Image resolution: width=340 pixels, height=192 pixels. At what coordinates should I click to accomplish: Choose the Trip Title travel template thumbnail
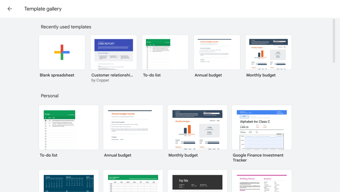click(x=197, y=181)
